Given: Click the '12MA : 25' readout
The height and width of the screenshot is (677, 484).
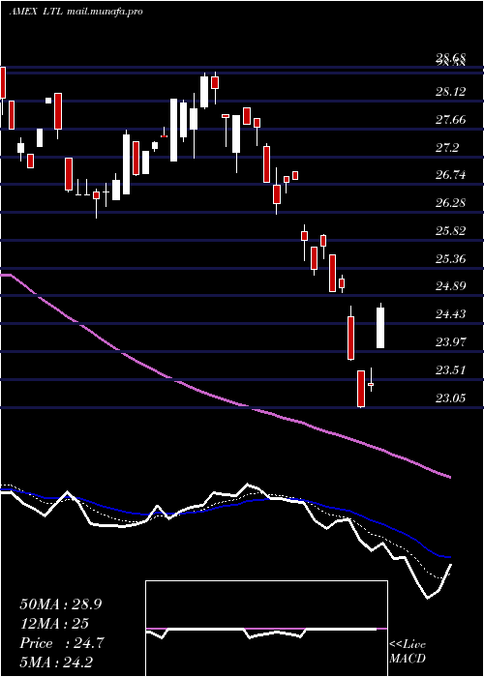Looking at the screenshot, I should (54, 624).
